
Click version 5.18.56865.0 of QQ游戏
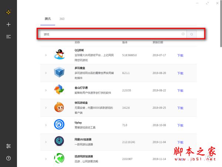point(129,55)
